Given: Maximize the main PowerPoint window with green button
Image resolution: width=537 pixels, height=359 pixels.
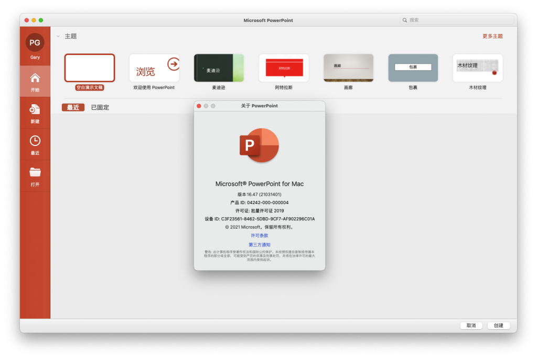Looking at the screenshot, I should [41, 20].
